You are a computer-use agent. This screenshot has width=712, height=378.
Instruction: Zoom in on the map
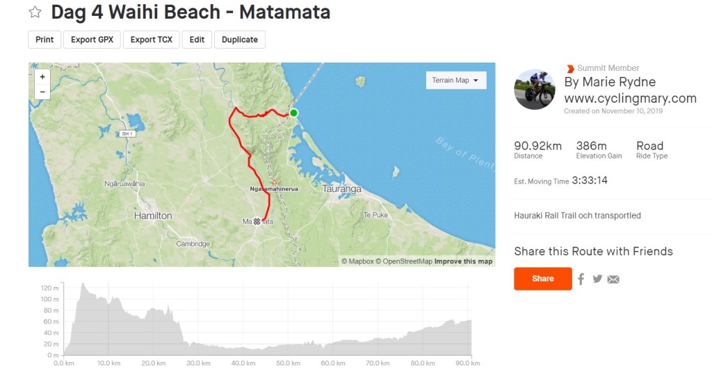(42, 77)
